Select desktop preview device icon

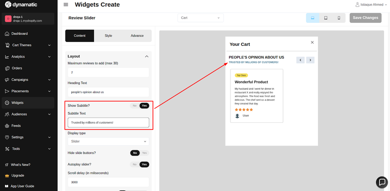coord(312,18)
